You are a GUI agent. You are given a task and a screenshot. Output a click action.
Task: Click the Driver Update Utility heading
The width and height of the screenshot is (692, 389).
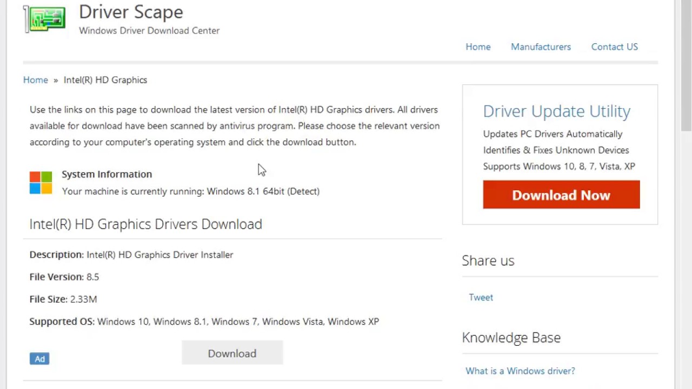(556, 111)
